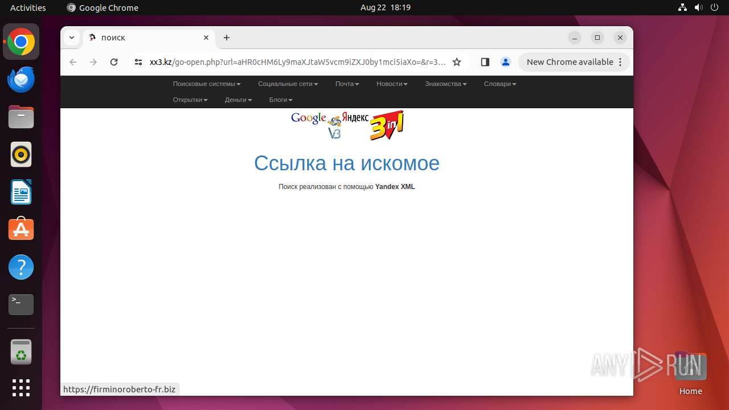This screenshot has height=410, width=729.
Task: Open the Files manager in dock
Action: pyautogui.click(x=21, y=117)
